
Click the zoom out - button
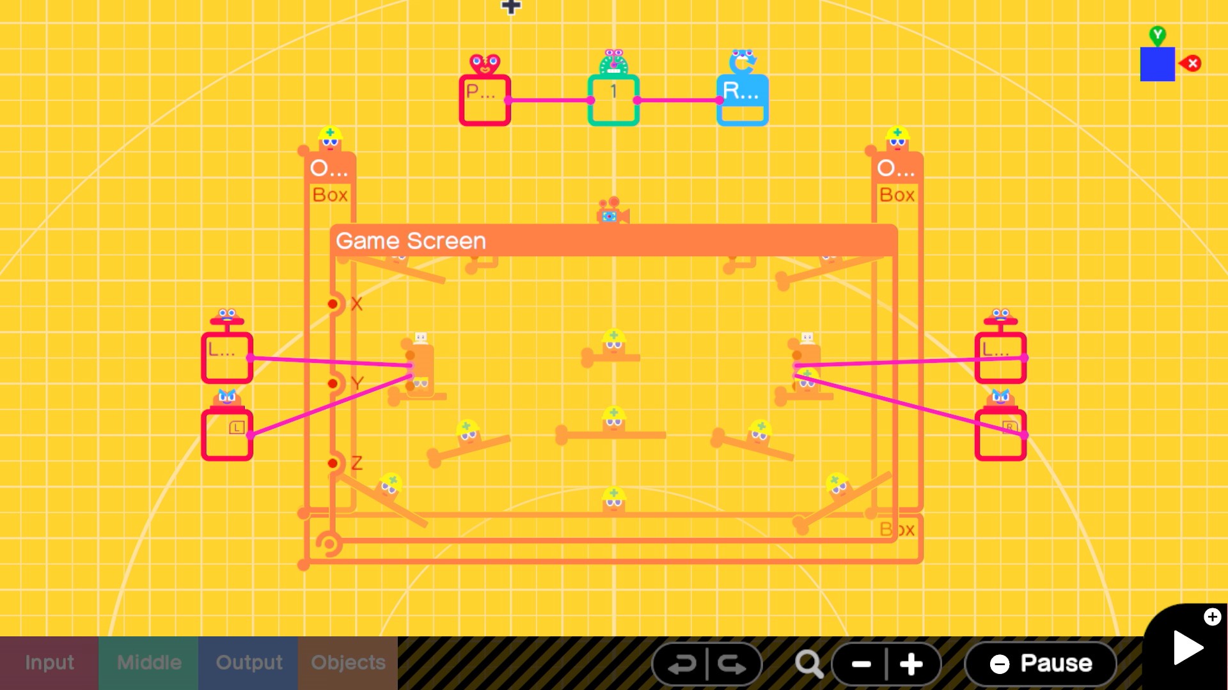861,664
